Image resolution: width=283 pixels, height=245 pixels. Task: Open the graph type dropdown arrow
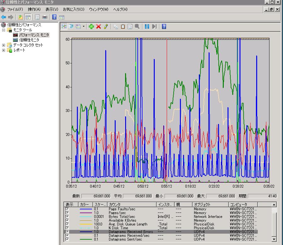[84, 26]
